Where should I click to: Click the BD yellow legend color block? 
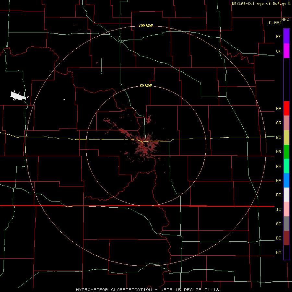point(286,137)
